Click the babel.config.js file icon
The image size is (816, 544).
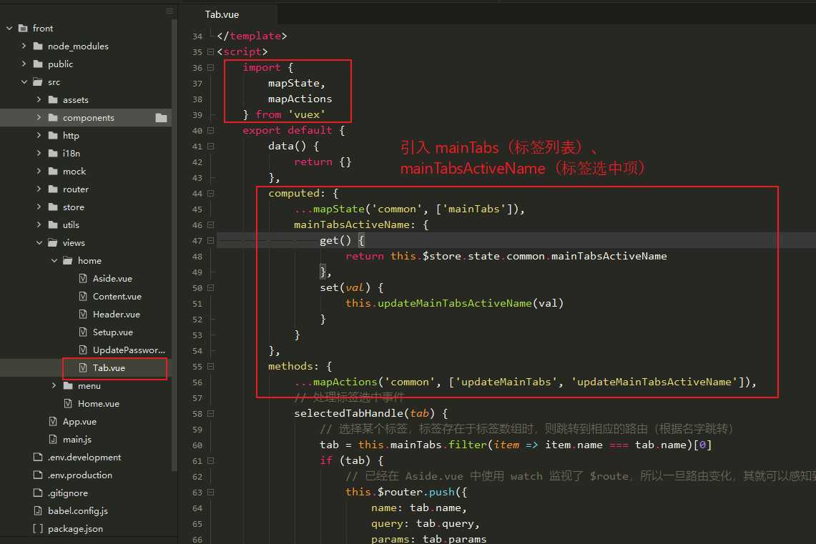pyautogui.click(x=37, y=510)
